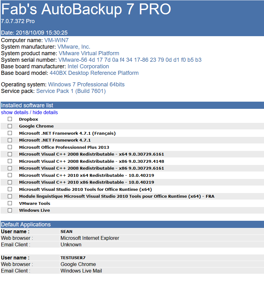
Task: Select the computer name VM-WIN7
Action: click(x=56, y=40)
